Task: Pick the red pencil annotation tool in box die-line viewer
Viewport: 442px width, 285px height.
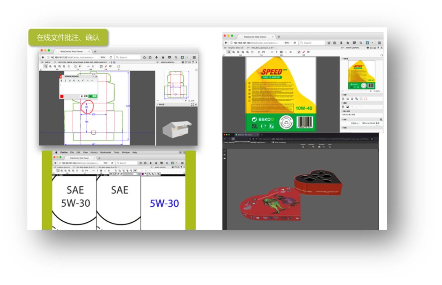Action: pyautogui.click(x=106, y=66)
